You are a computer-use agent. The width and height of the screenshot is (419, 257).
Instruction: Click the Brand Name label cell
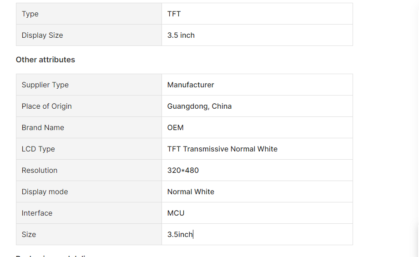pos(43,128)
